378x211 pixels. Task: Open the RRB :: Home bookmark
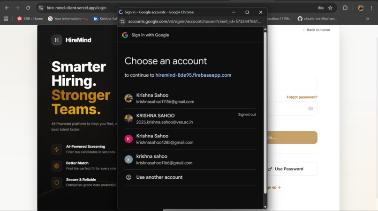[30, 19]
